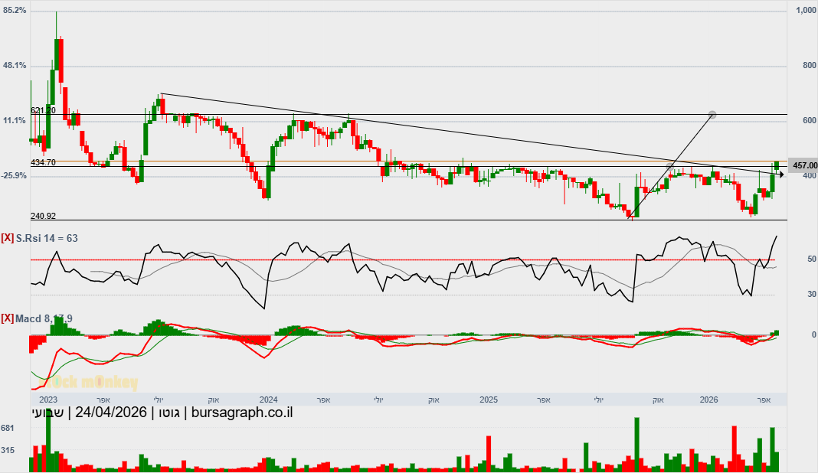This screenshot has height=473, width=818.
Task: Click the 600 price axis label
Action: click(x=810, y=120)
